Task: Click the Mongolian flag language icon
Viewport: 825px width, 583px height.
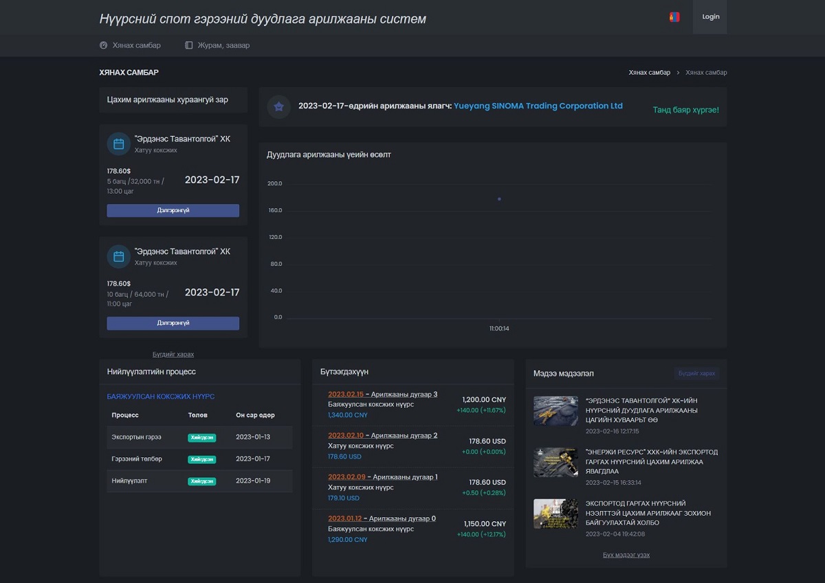Action: pos(674,17)
